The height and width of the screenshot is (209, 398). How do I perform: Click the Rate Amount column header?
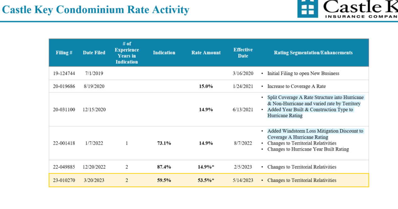coord(206,53)
